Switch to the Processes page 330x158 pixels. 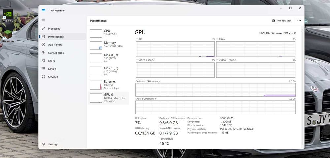pos(62,29)
